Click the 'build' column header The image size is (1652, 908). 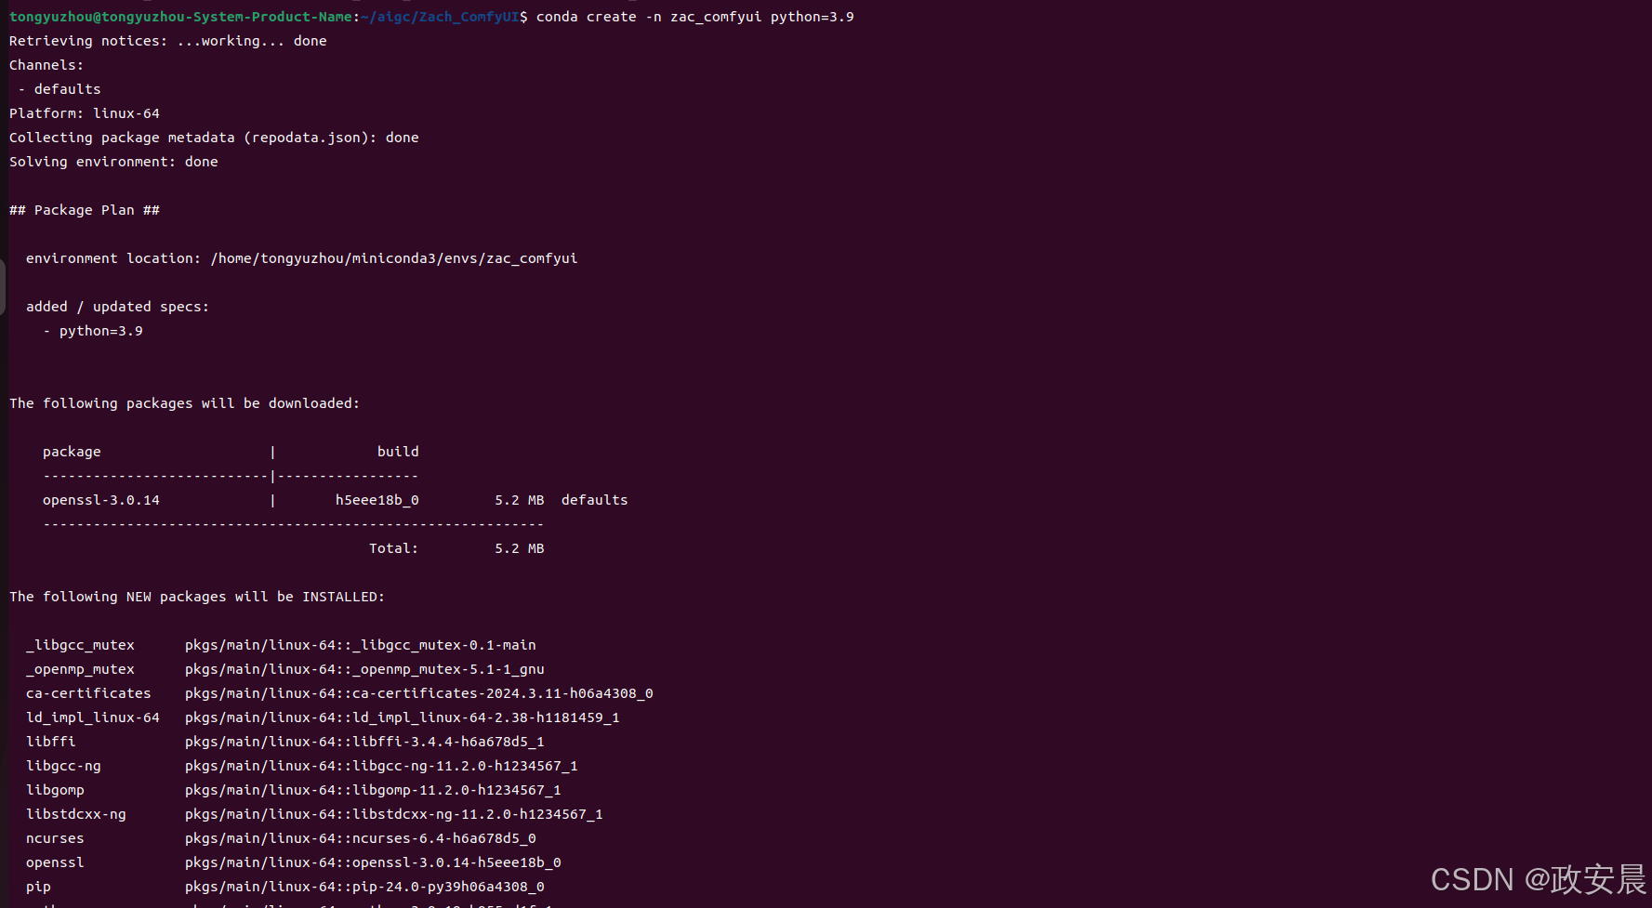pos(398,452)
